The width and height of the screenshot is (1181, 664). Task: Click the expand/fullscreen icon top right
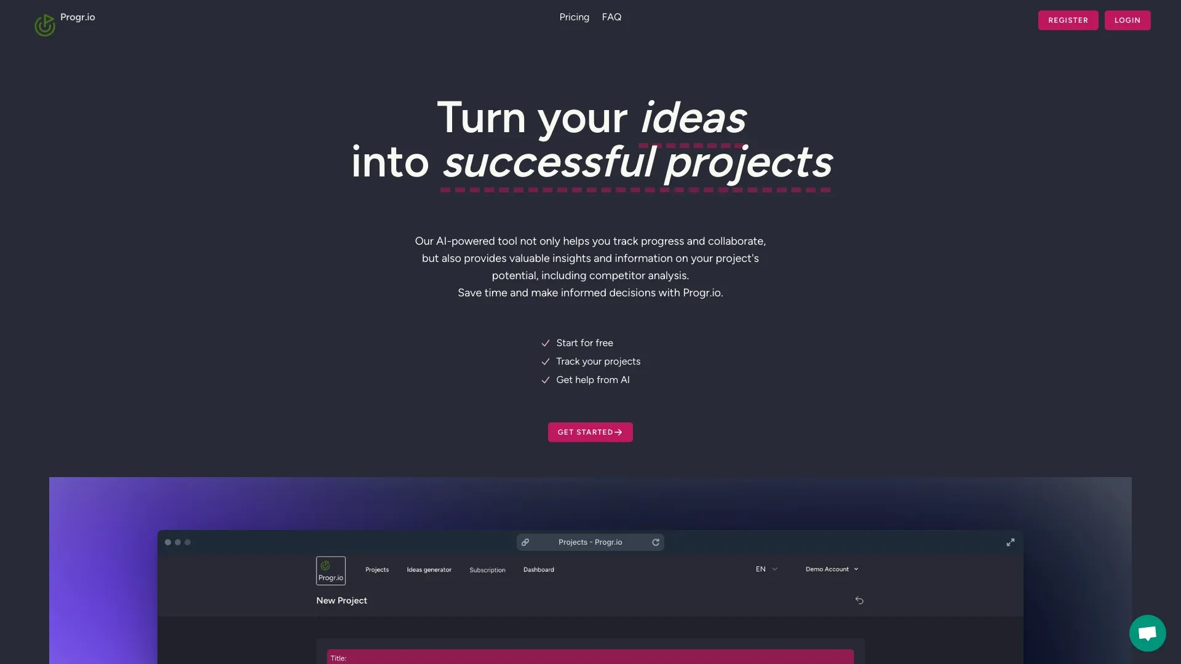1011,542
